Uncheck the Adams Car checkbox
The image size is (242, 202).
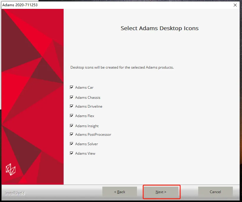tap(72, 87)
